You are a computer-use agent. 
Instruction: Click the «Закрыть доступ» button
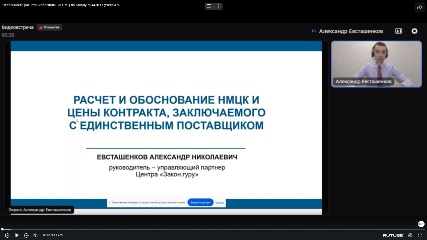pos(200,202)
